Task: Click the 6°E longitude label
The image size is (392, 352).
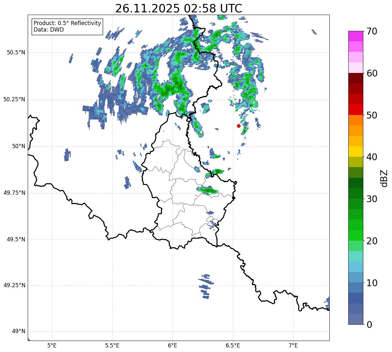Action: pos(173,345)
